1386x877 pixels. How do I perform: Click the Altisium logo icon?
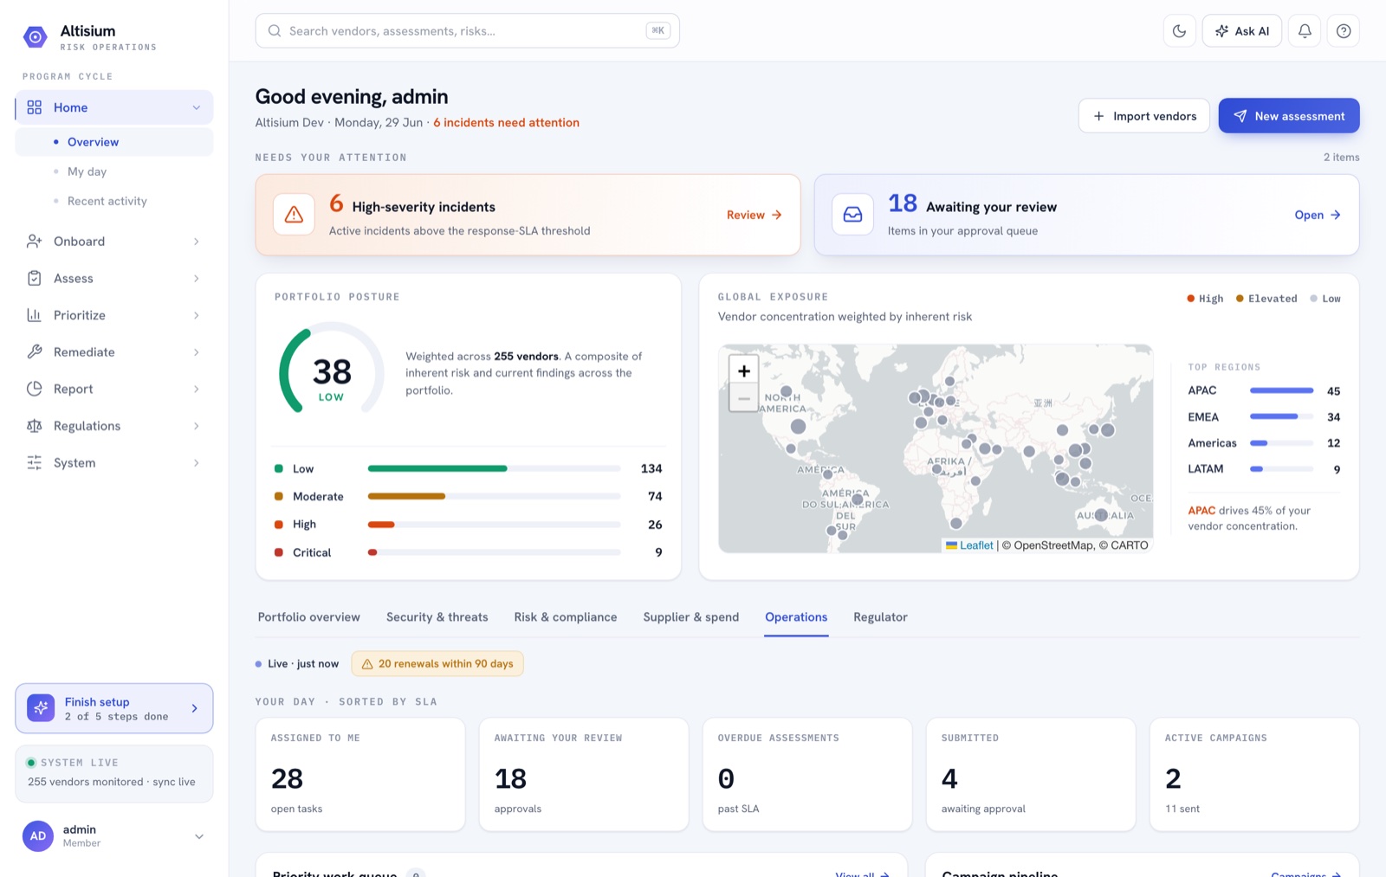[35, 37]
